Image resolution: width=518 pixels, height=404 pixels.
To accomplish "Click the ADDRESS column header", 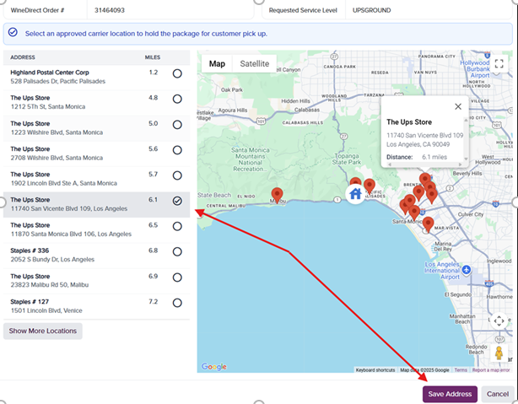I will (23, 57).
